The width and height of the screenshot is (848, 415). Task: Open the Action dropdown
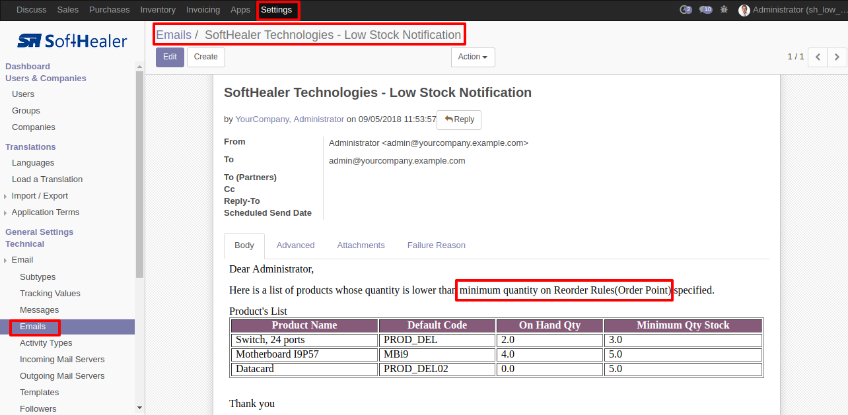pyautogui.click(x=473, y=57)
